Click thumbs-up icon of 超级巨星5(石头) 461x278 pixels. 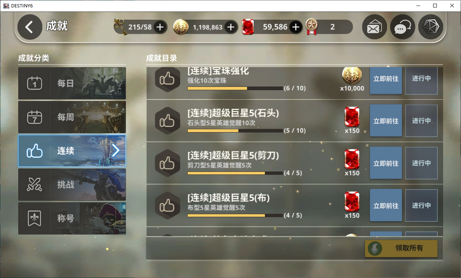[x=167, y=121]
